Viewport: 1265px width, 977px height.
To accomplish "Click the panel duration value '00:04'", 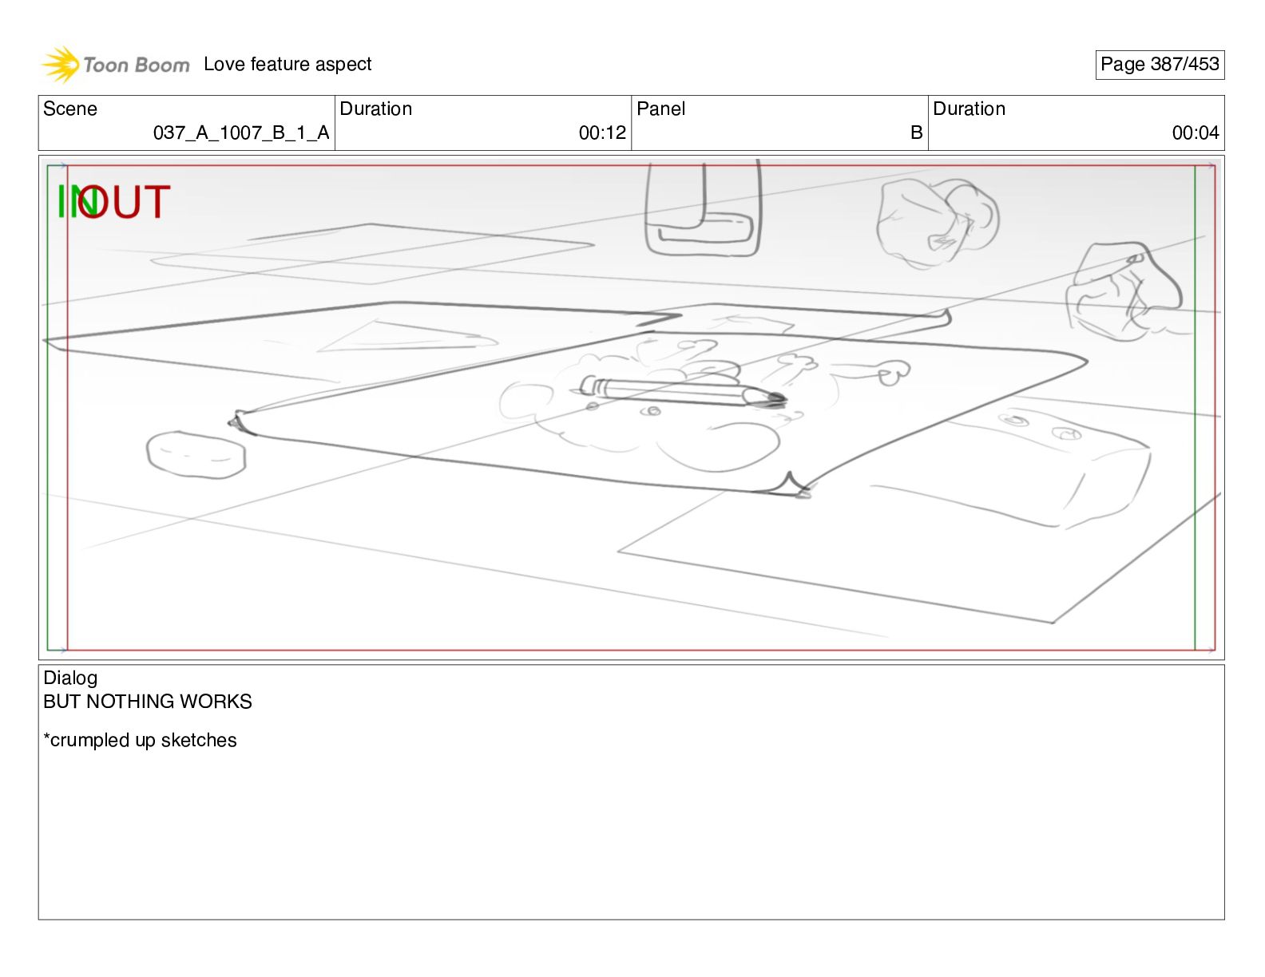I will tap(1196, 133).
